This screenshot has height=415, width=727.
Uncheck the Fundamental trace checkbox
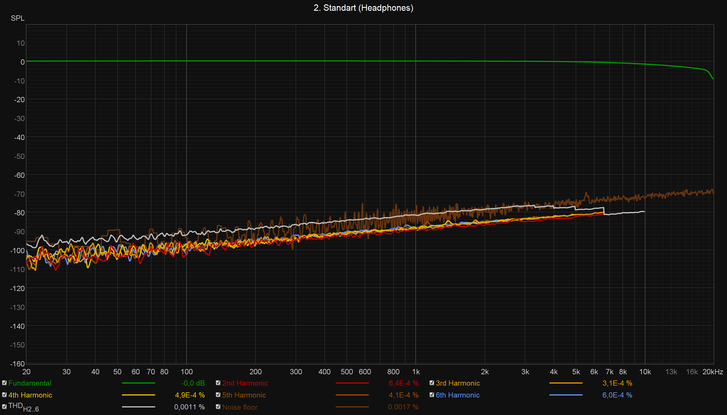tap(4, 383)
